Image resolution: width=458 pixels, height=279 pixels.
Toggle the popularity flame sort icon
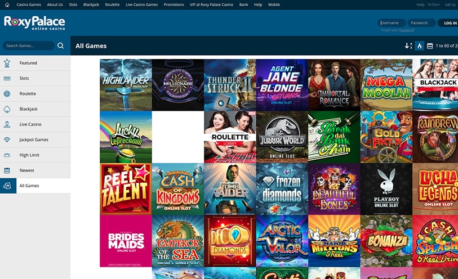[x=420, y=46]
